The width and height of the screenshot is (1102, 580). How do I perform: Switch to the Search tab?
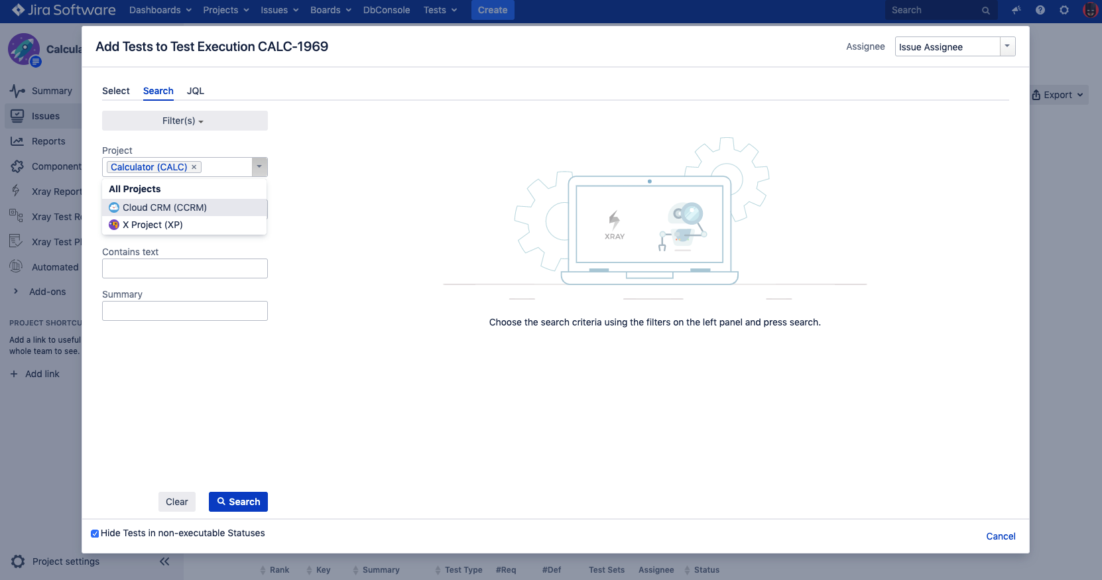[x=158, y=91]
